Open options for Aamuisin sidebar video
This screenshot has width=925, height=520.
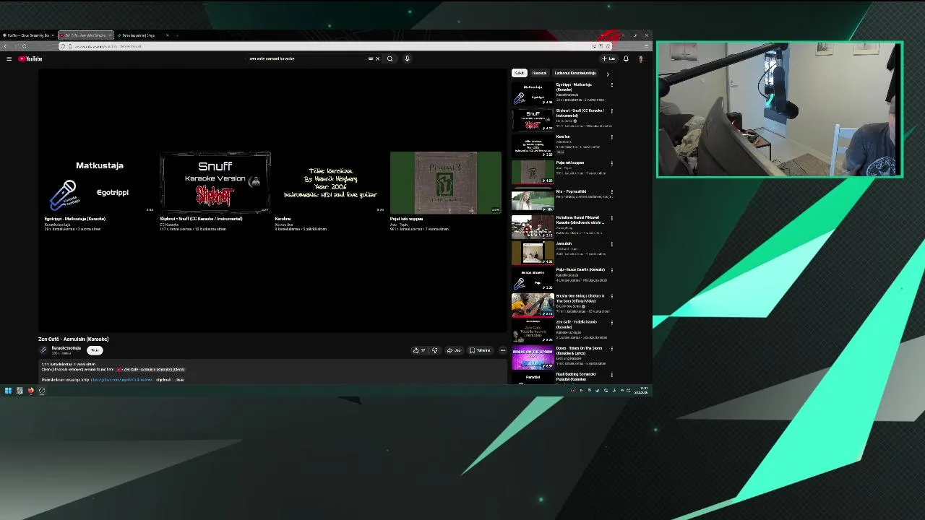[611, 244]
